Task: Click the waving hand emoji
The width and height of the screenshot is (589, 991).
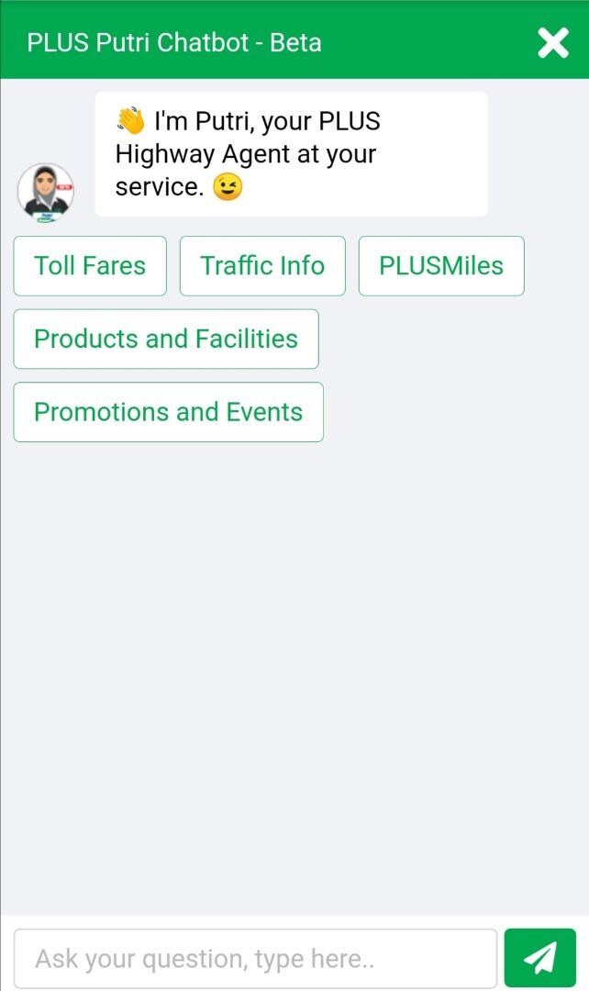Action: pos(130,121)
